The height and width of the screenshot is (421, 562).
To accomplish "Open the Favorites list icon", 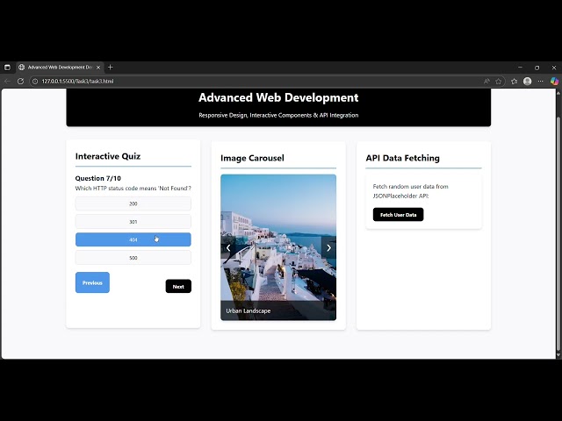I will [515, 82].
